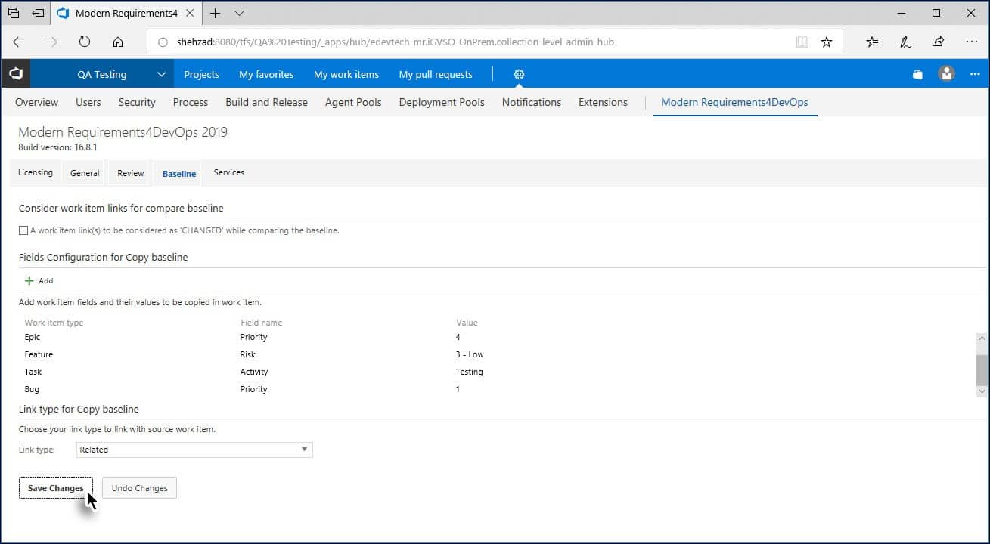Click set these tabs aside icon
Image resolution: width=990 pixels, height=544 pixels.
38,13
